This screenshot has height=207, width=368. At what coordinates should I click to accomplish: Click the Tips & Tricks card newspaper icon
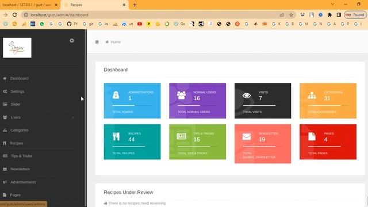(x=182, y=136)
